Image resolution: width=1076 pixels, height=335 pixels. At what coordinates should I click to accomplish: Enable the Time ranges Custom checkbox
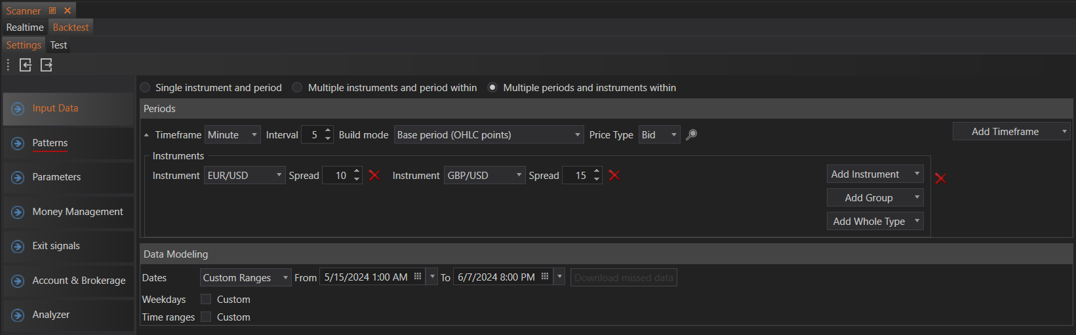coord(206,317)
